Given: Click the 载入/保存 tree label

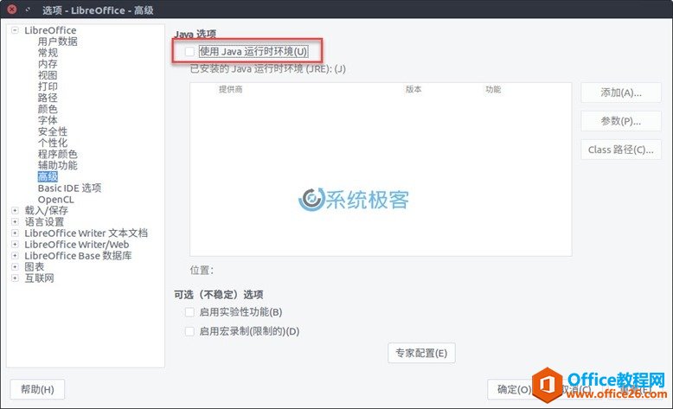Looking at the screenshot, I should [47, 210].
